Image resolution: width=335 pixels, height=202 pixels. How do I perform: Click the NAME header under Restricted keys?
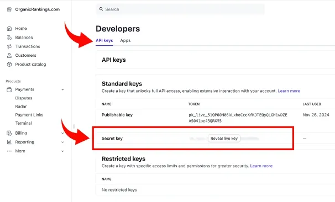coord(106,179)
